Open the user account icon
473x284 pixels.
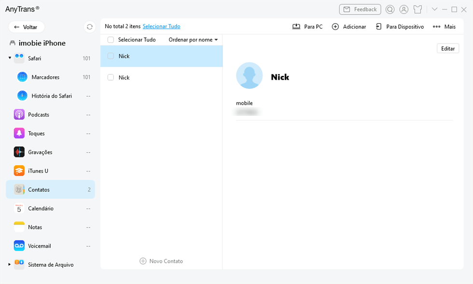[x=403, y=9]
